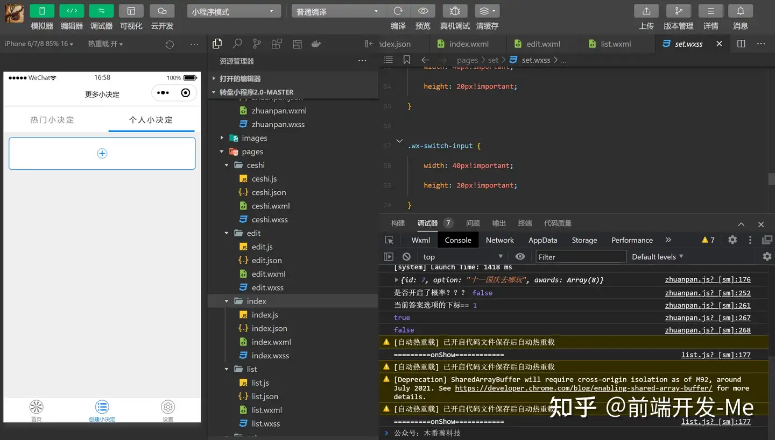Toggle the editor panel button
The height and width of the screenshot is (440, 775).
(x=72, y=11)
